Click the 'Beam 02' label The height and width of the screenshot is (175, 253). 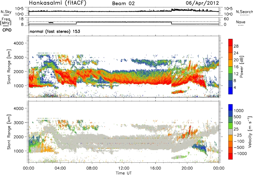123,3
